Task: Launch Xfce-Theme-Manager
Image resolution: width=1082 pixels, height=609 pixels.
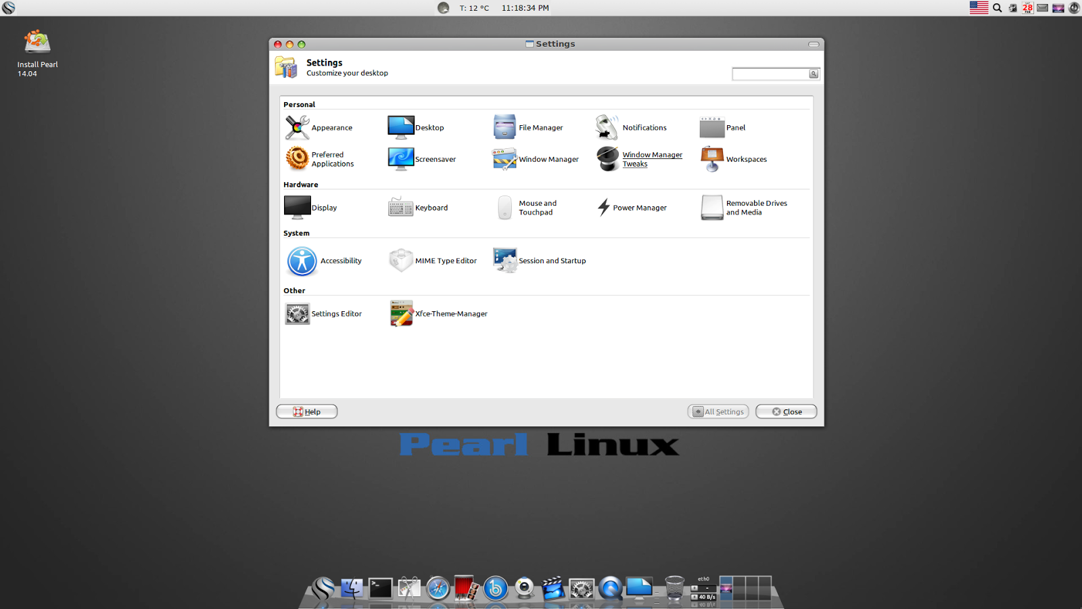Action: [440, 313]
